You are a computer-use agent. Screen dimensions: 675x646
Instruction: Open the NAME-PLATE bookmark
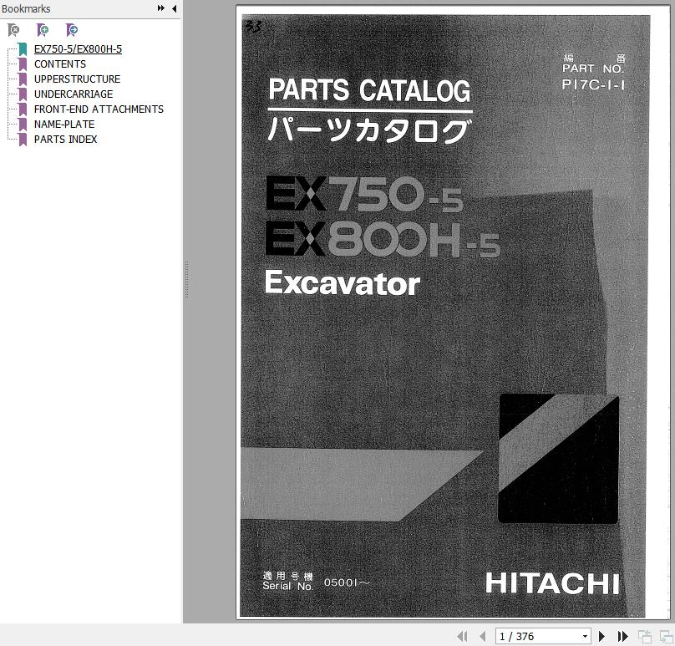tap(64, 125)
